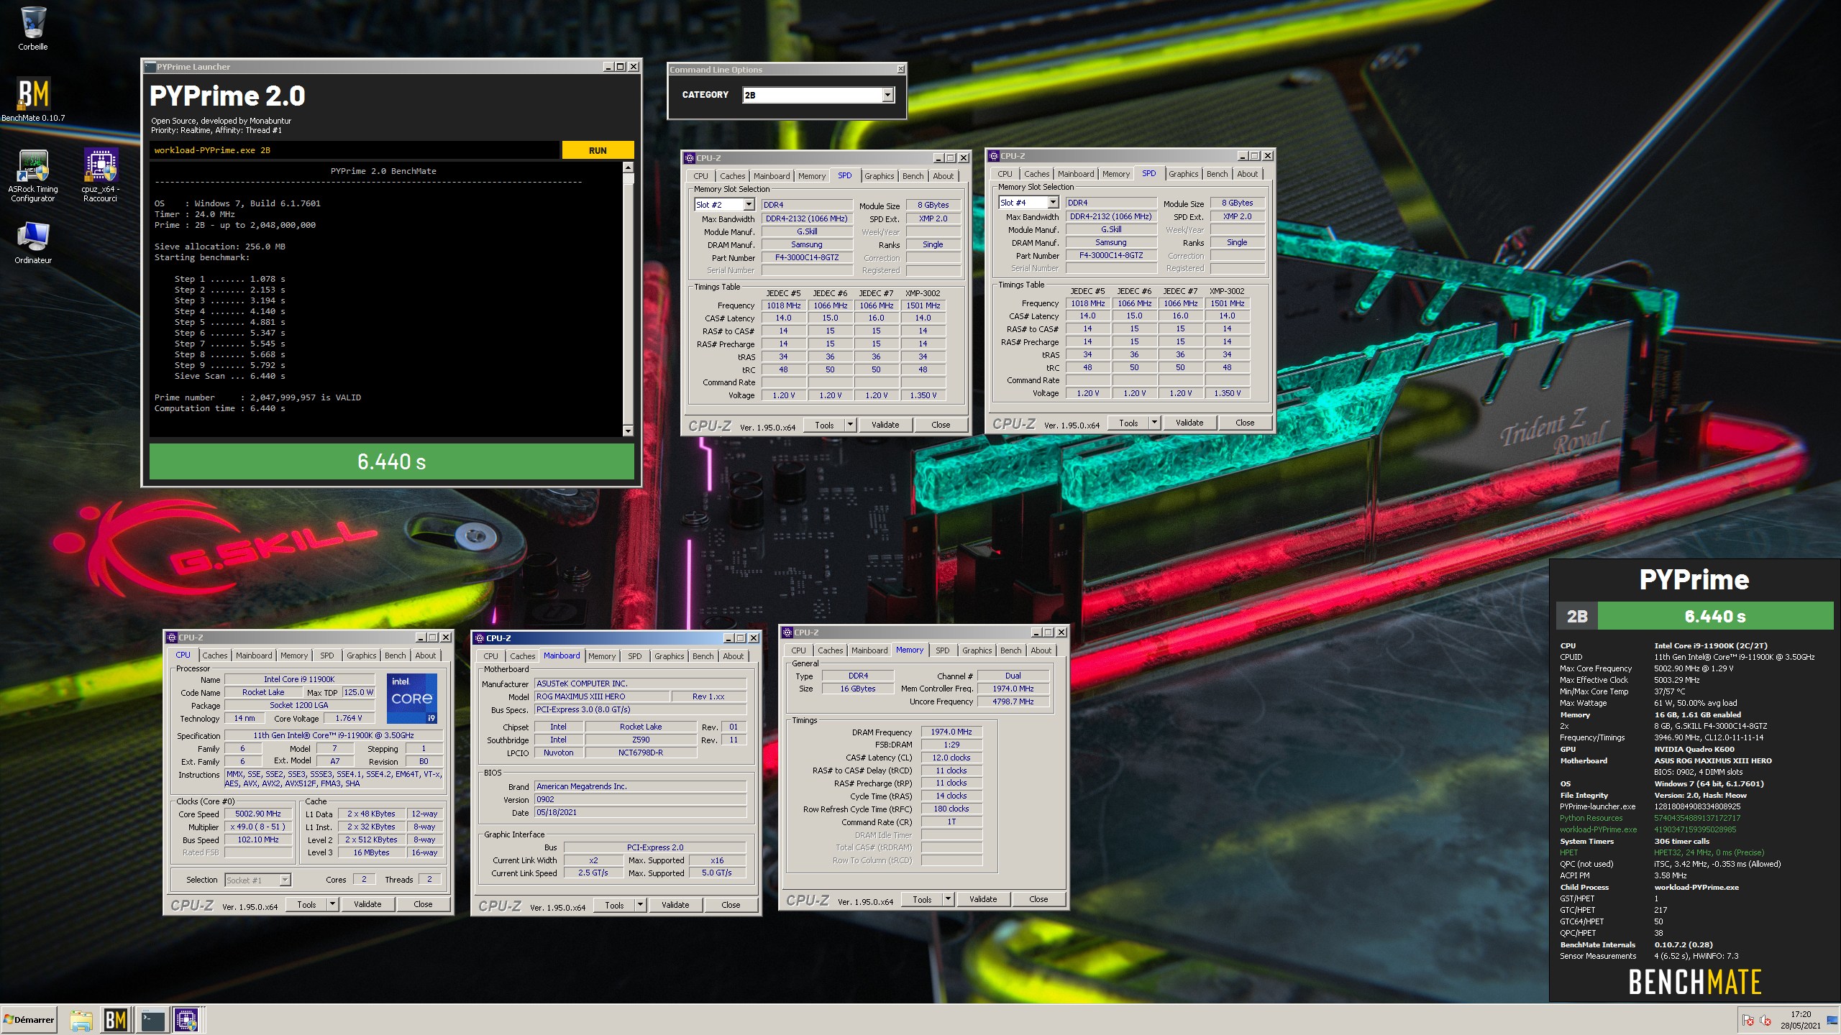Open file explorer from the taskbar
The image size is (1841, 1035).
[81, 1021]
